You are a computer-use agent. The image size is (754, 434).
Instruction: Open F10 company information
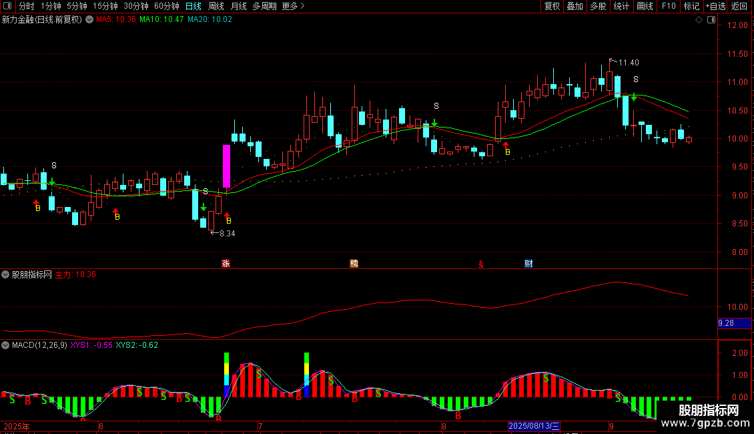[x=669, y=6]
